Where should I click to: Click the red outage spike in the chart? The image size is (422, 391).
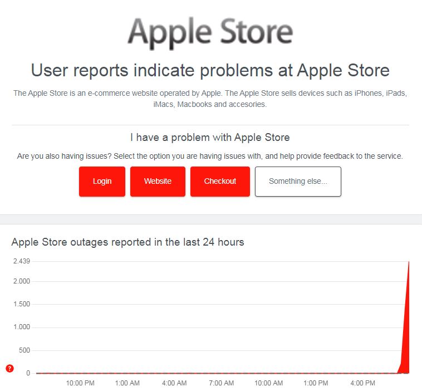click(x=407, y=334)
